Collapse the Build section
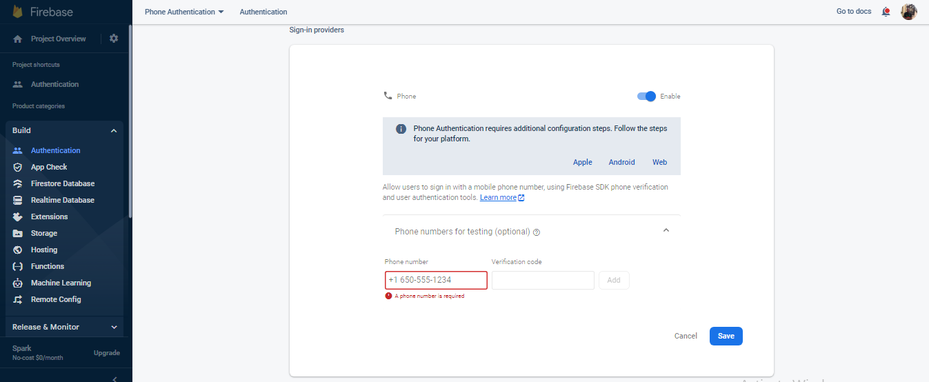The height and width of the screenshot is (382, 929). click(x=114, y=130)
